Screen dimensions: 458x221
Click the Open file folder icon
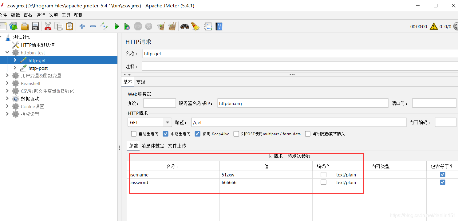[25, 26]
